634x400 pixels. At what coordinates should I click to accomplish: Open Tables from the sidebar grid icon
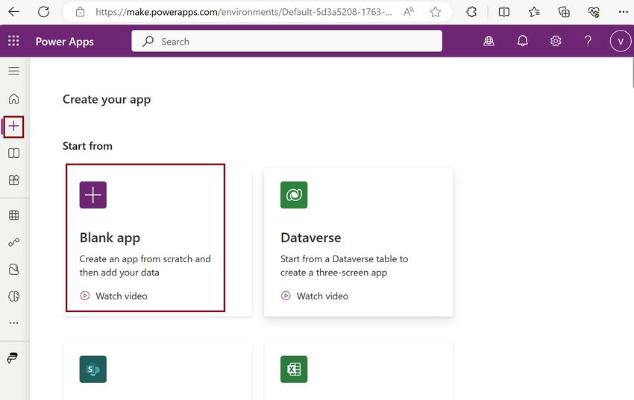pyautogui.click(x=13, y=215)
